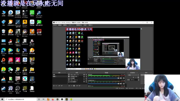Image resolution: width=180 pixels, height=101 pixels.
Task: Open the 工具(T) menu in OBS
Action: [85, 25]
